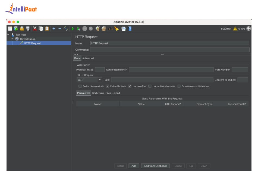Click the Port Number field

240,70
